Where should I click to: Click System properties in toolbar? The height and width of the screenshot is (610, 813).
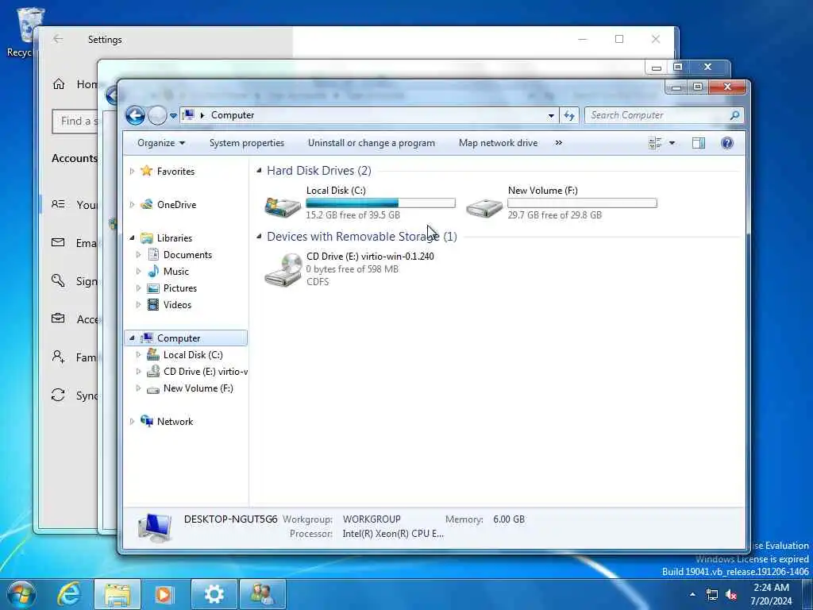pyautogui.click(x=247, y=143)
